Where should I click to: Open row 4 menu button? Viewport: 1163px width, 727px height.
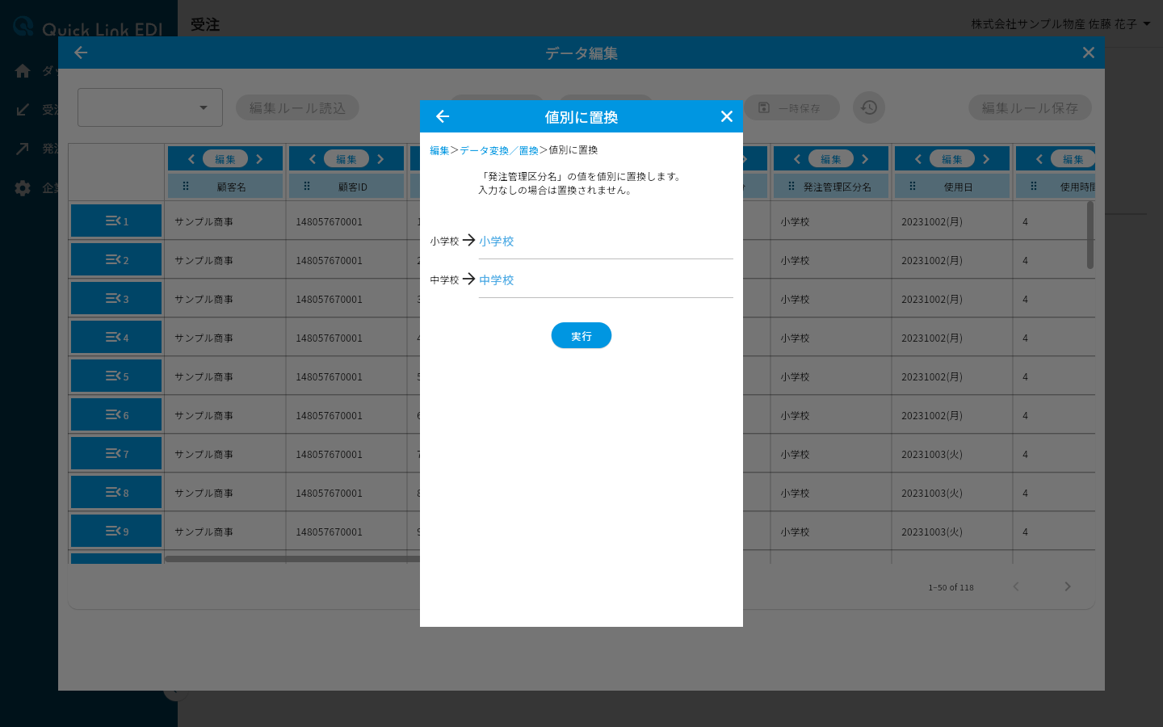pos(116,337)
